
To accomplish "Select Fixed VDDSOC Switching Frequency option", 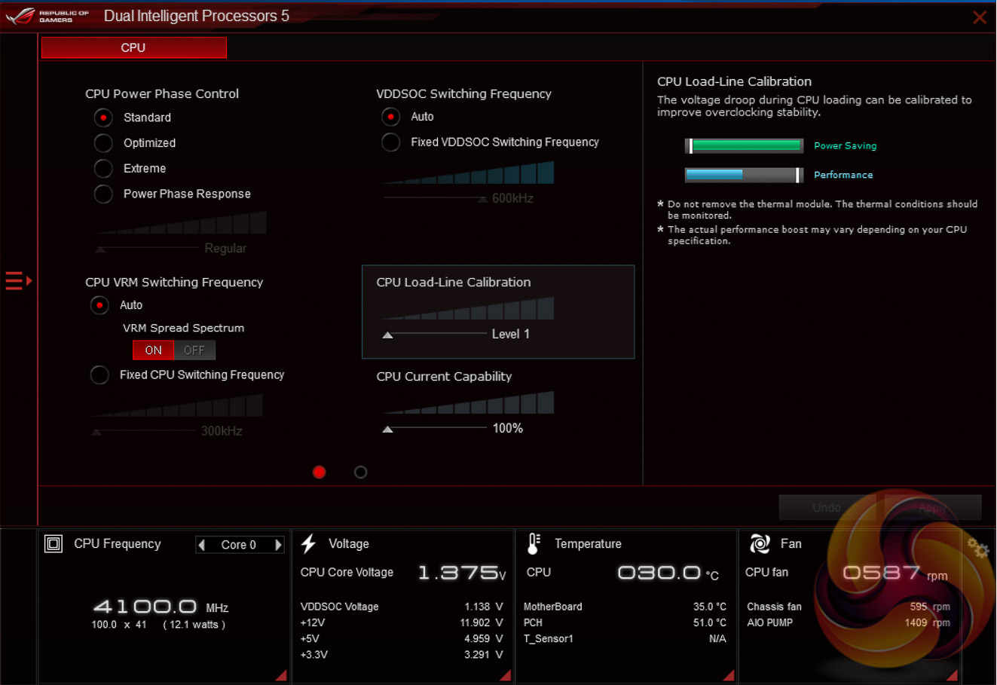I will click(x=390, y=142).
